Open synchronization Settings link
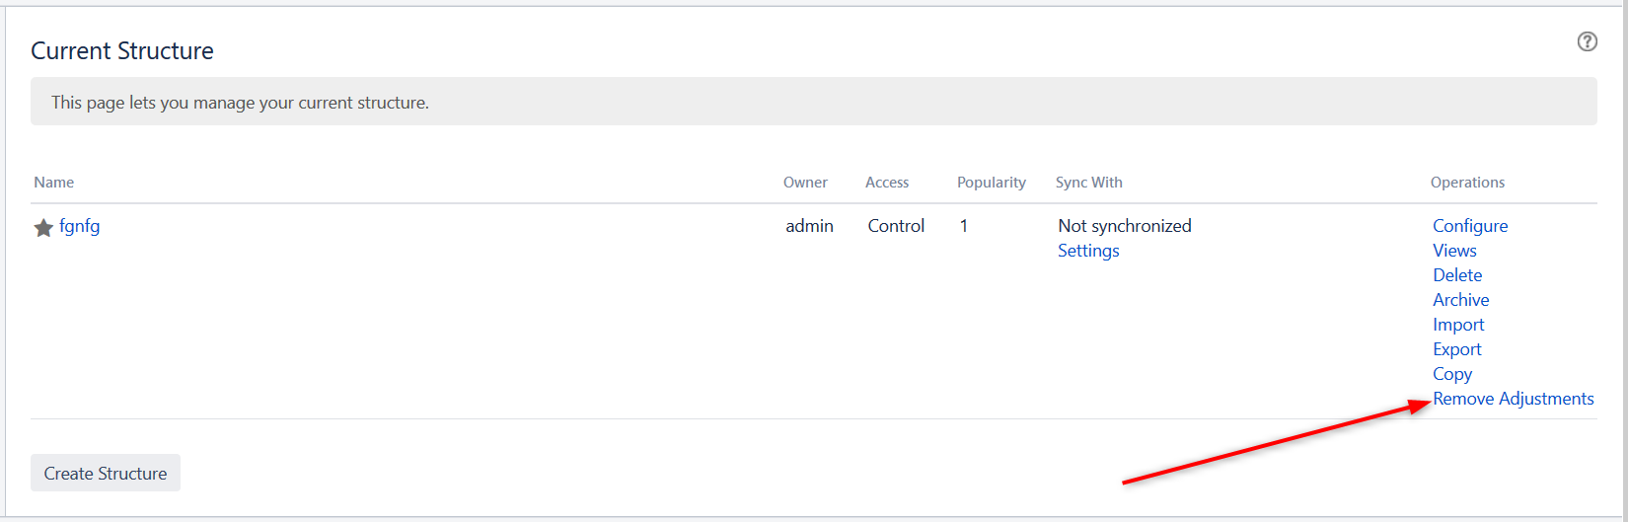Screen dimensions: 1628x522 (1088, 251)
